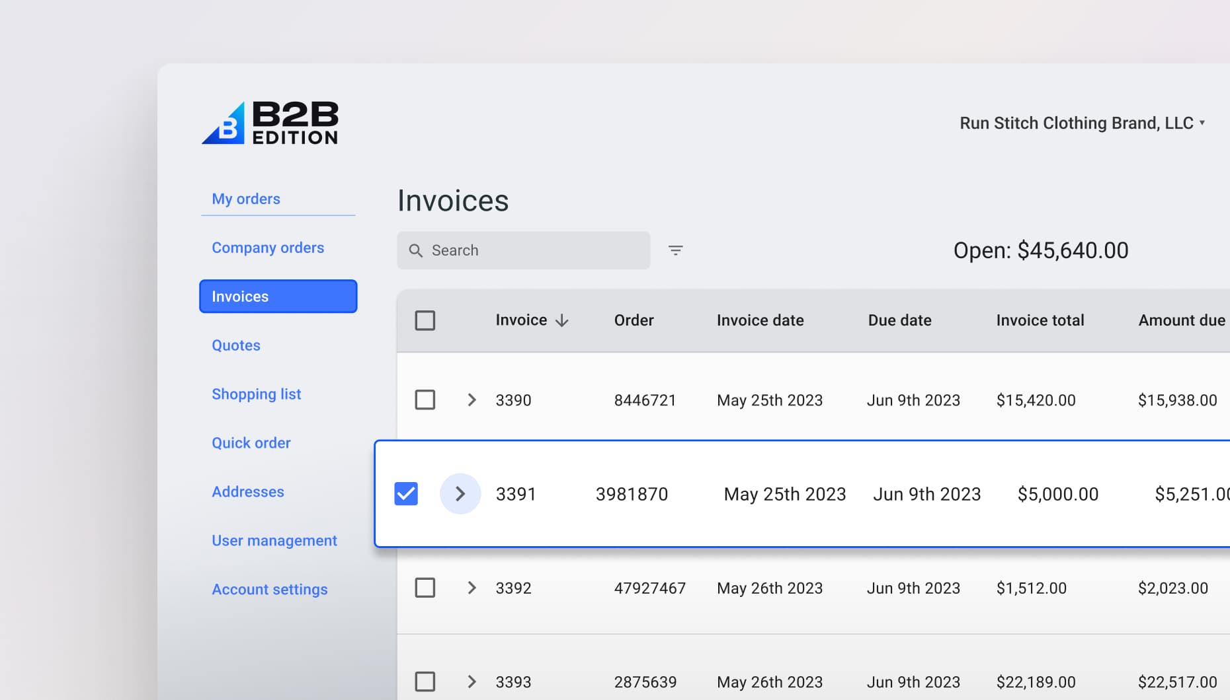The image size is (1230, 700).
Task: Open the Shopping list link
Action: 256,394
